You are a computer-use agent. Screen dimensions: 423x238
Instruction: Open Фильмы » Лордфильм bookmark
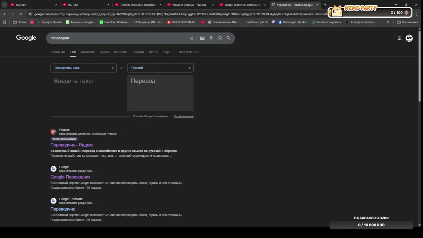click(x=80, y=22)
